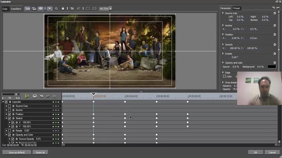Switch to 3D mode

34,9
